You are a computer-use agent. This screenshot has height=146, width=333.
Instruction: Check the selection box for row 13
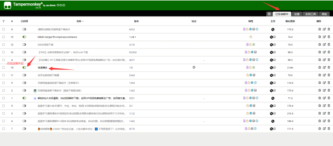coord(3,37)
